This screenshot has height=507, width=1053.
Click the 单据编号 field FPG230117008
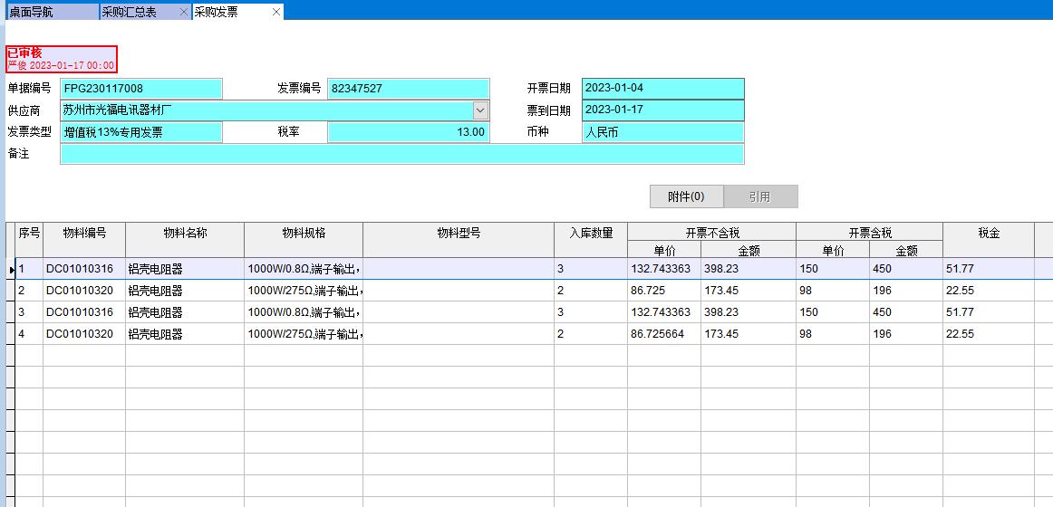tap(140, 89)
